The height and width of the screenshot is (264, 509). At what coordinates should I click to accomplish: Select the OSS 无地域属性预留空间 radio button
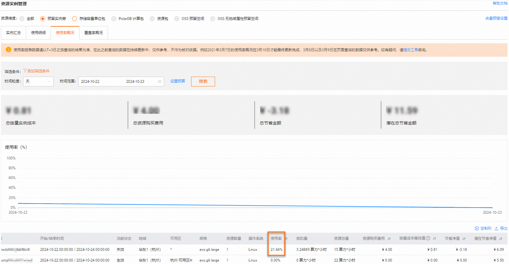click(213, 19)
